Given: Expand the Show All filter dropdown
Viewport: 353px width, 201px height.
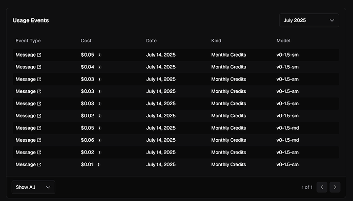Looking at the screenshot, I should point(33,187).
